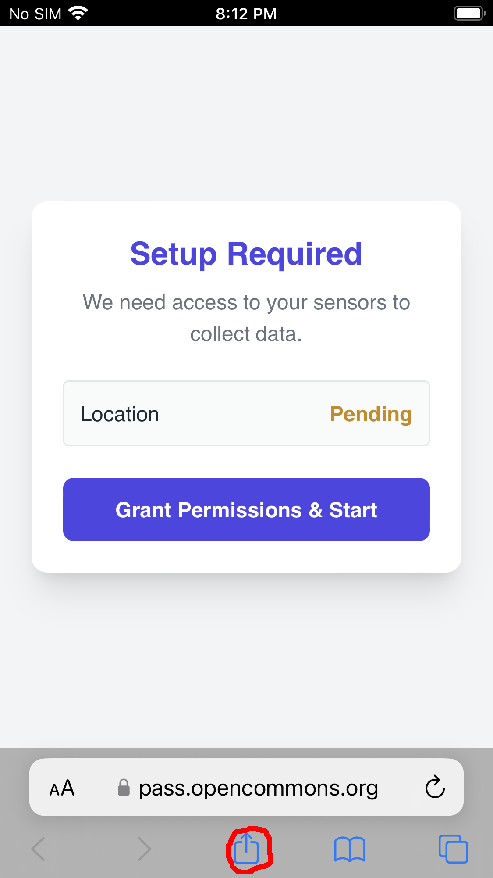This screenshot has width=493, height=878.
Task: Tap the 8:12 PM clock
Action: tap(246, 14)
